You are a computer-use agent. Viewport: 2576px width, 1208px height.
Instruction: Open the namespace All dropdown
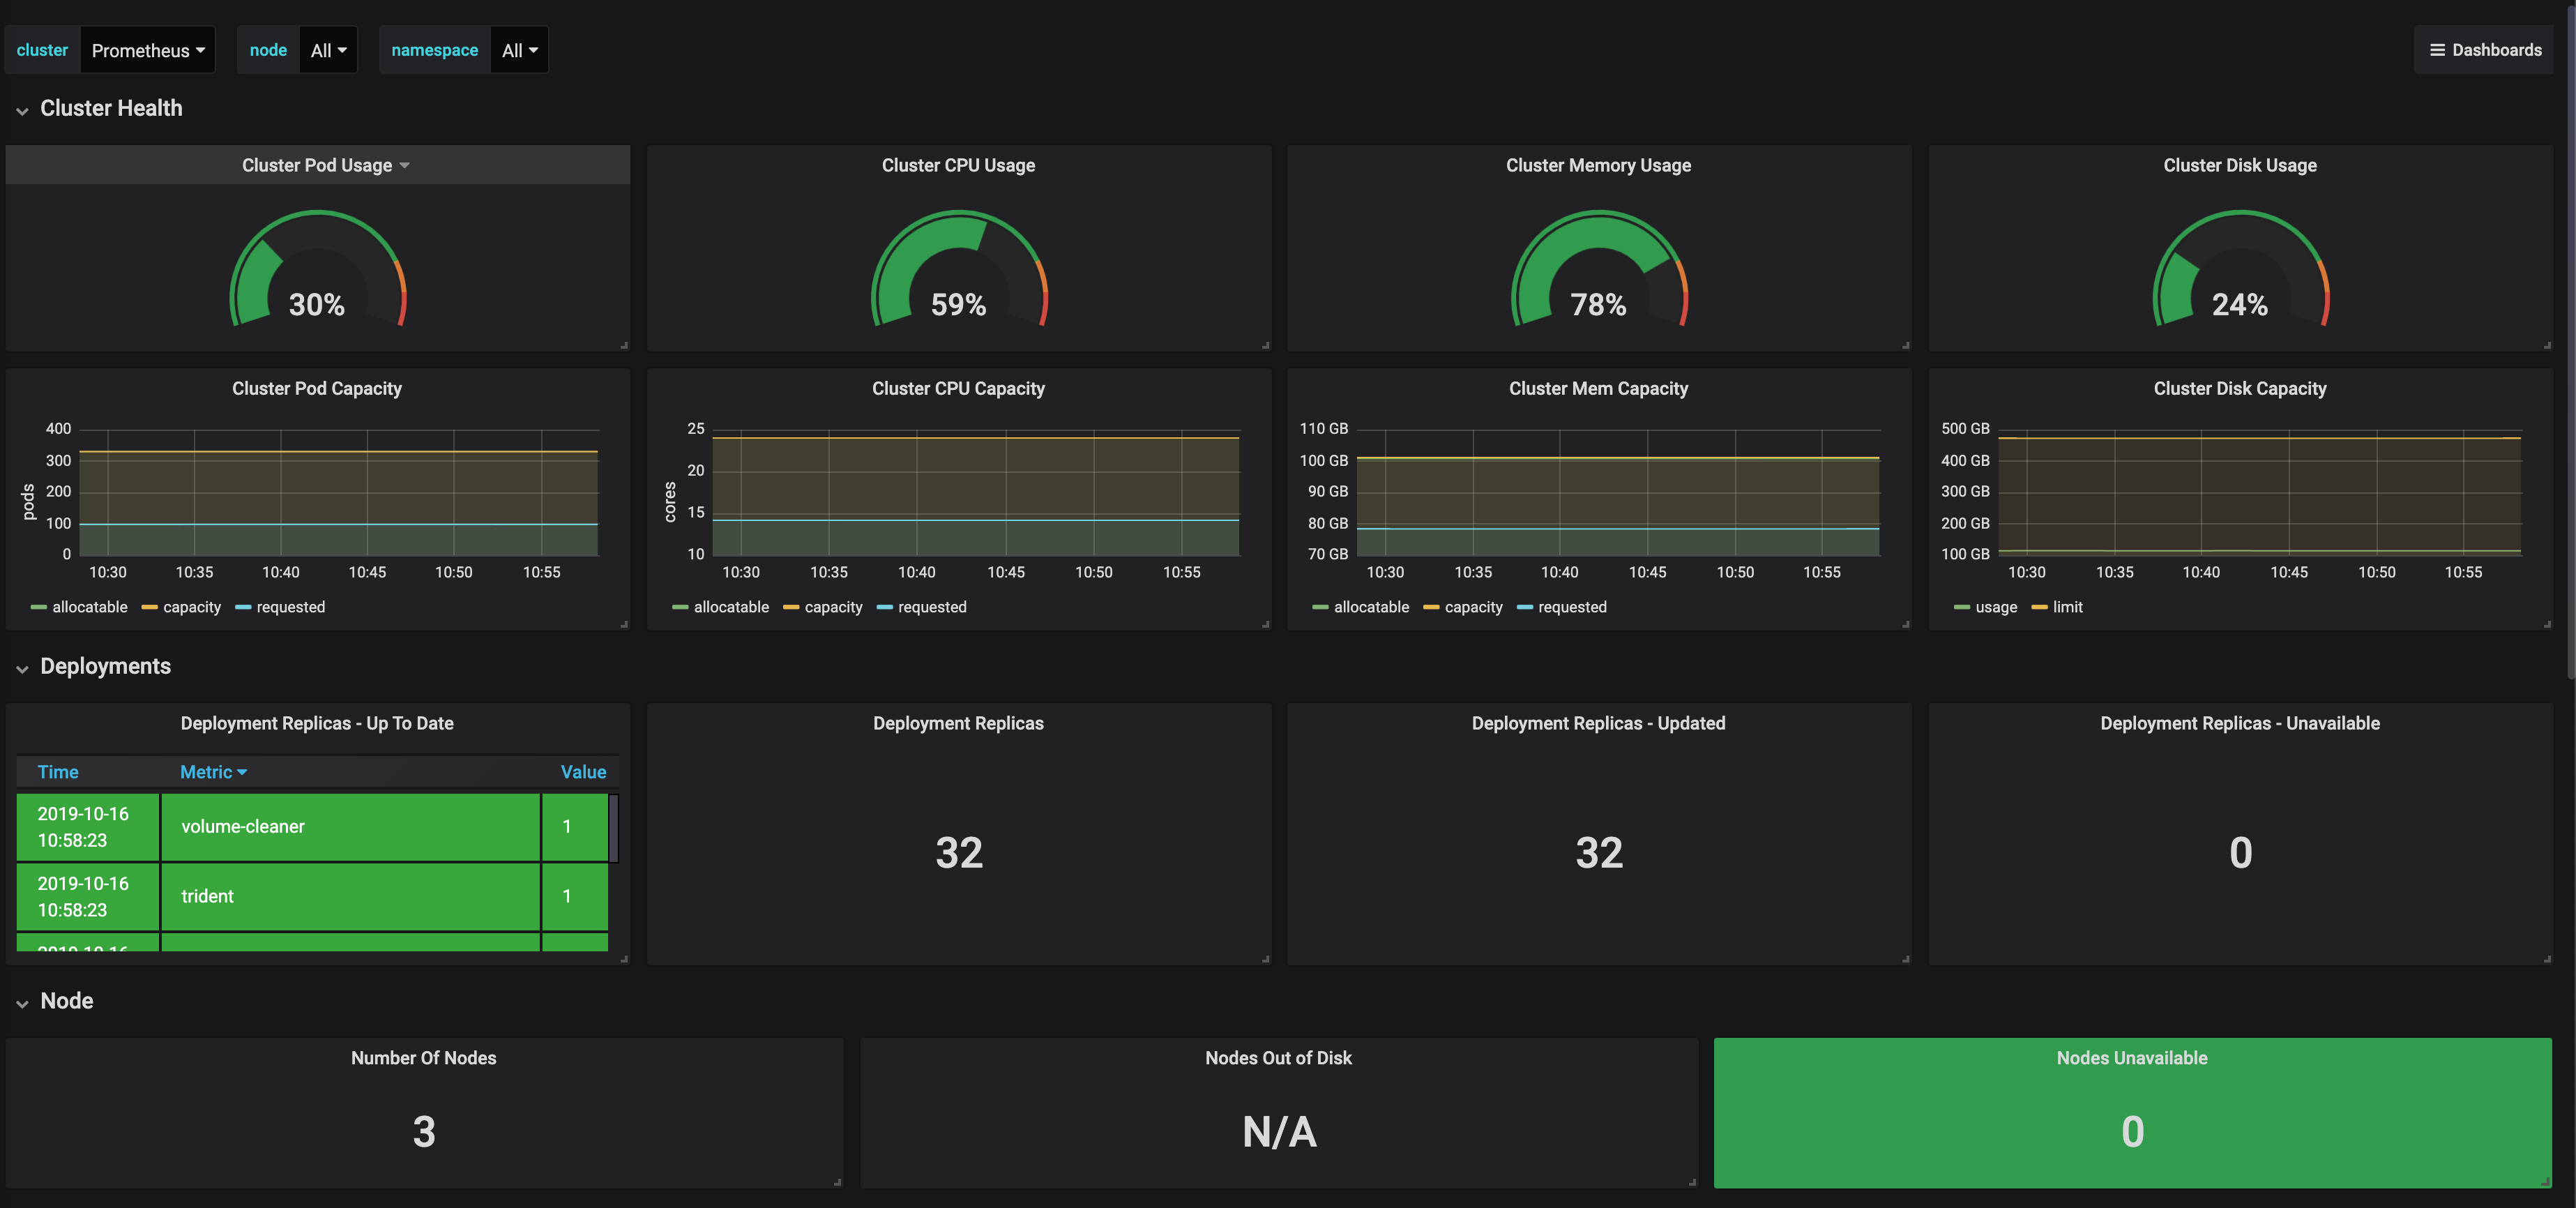[x=519, y=50]
